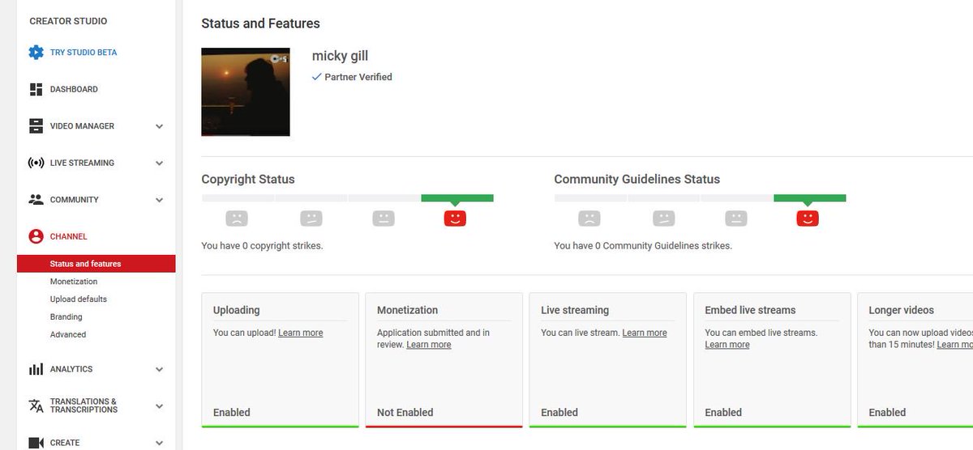Expand Translations & Transcriptions chevron

[159, 405]
